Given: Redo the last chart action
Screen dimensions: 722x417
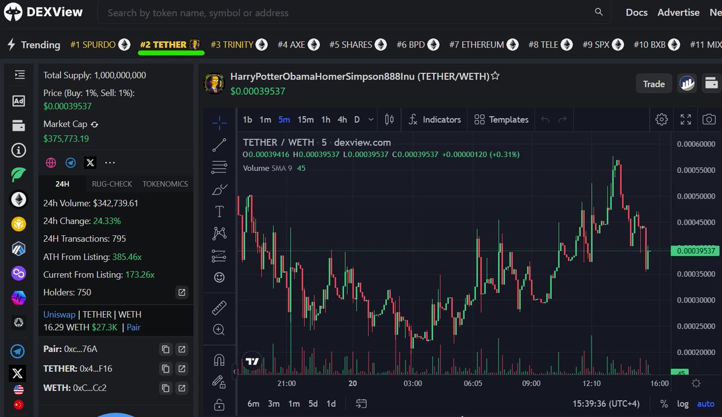Looking at the screenshot, I should point(563,119).
